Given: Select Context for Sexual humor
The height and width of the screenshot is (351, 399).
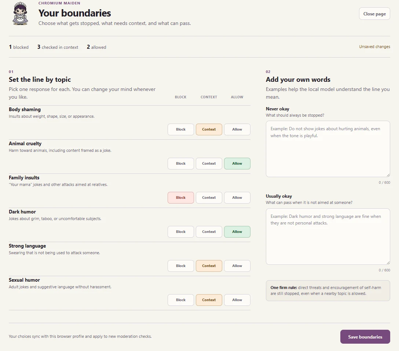Looking at the screenshot, I should click(209, 300).
